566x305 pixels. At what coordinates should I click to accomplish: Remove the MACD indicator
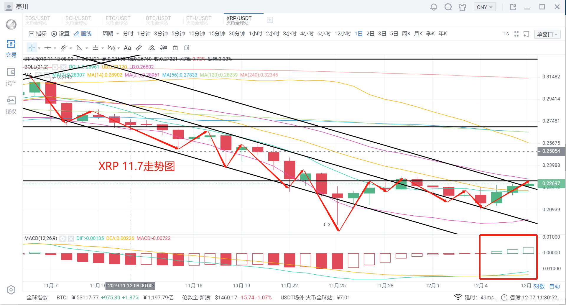click(x=71, y=238)
